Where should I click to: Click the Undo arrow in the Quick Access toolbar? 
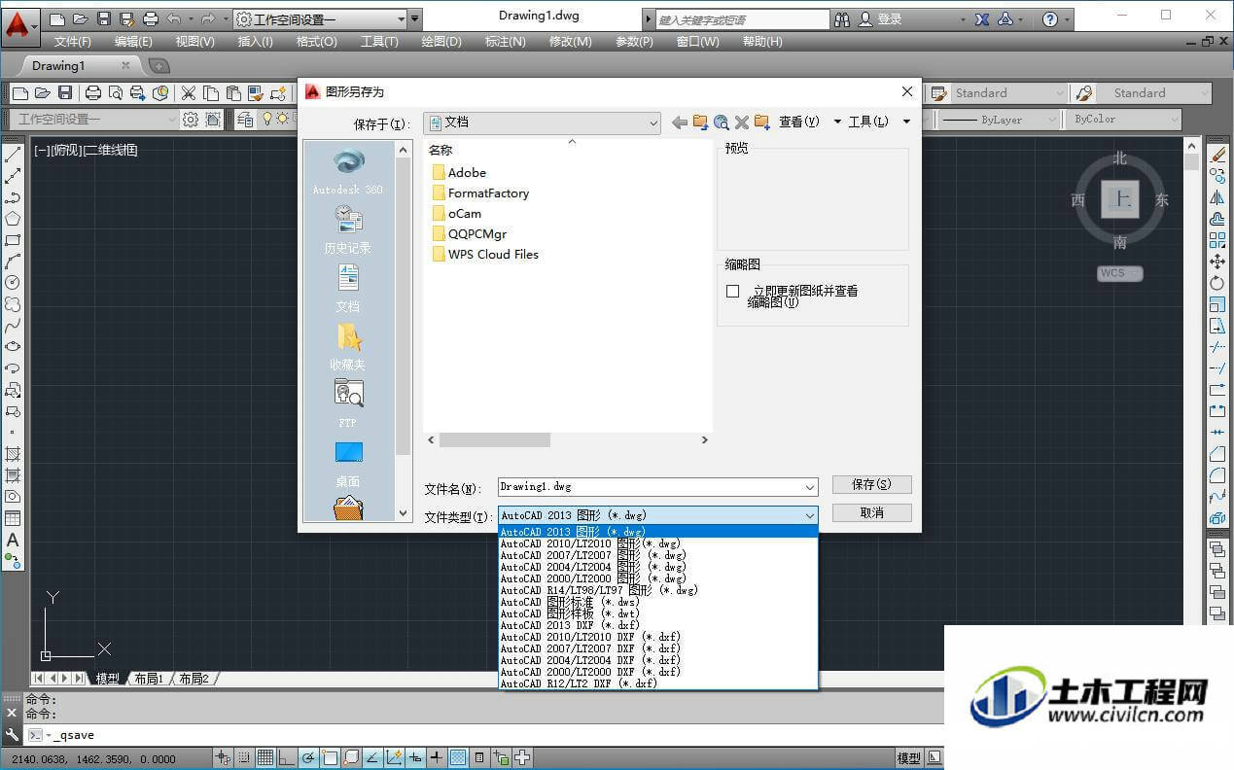(174, 18)
